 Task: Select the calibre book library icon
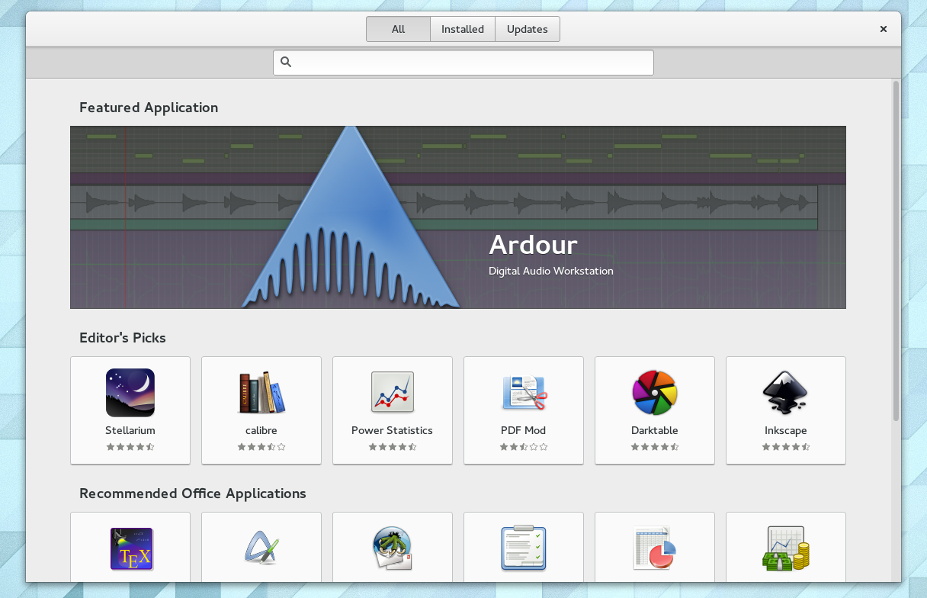261,392
